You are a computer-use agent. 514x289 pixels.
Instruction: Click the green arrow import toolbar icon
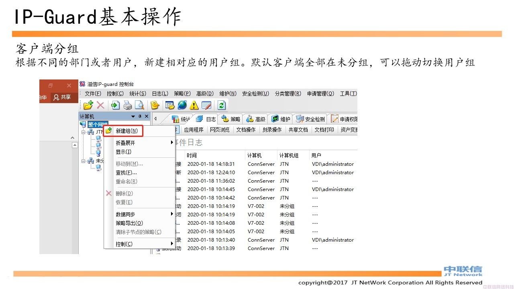[x=116, y=105]
